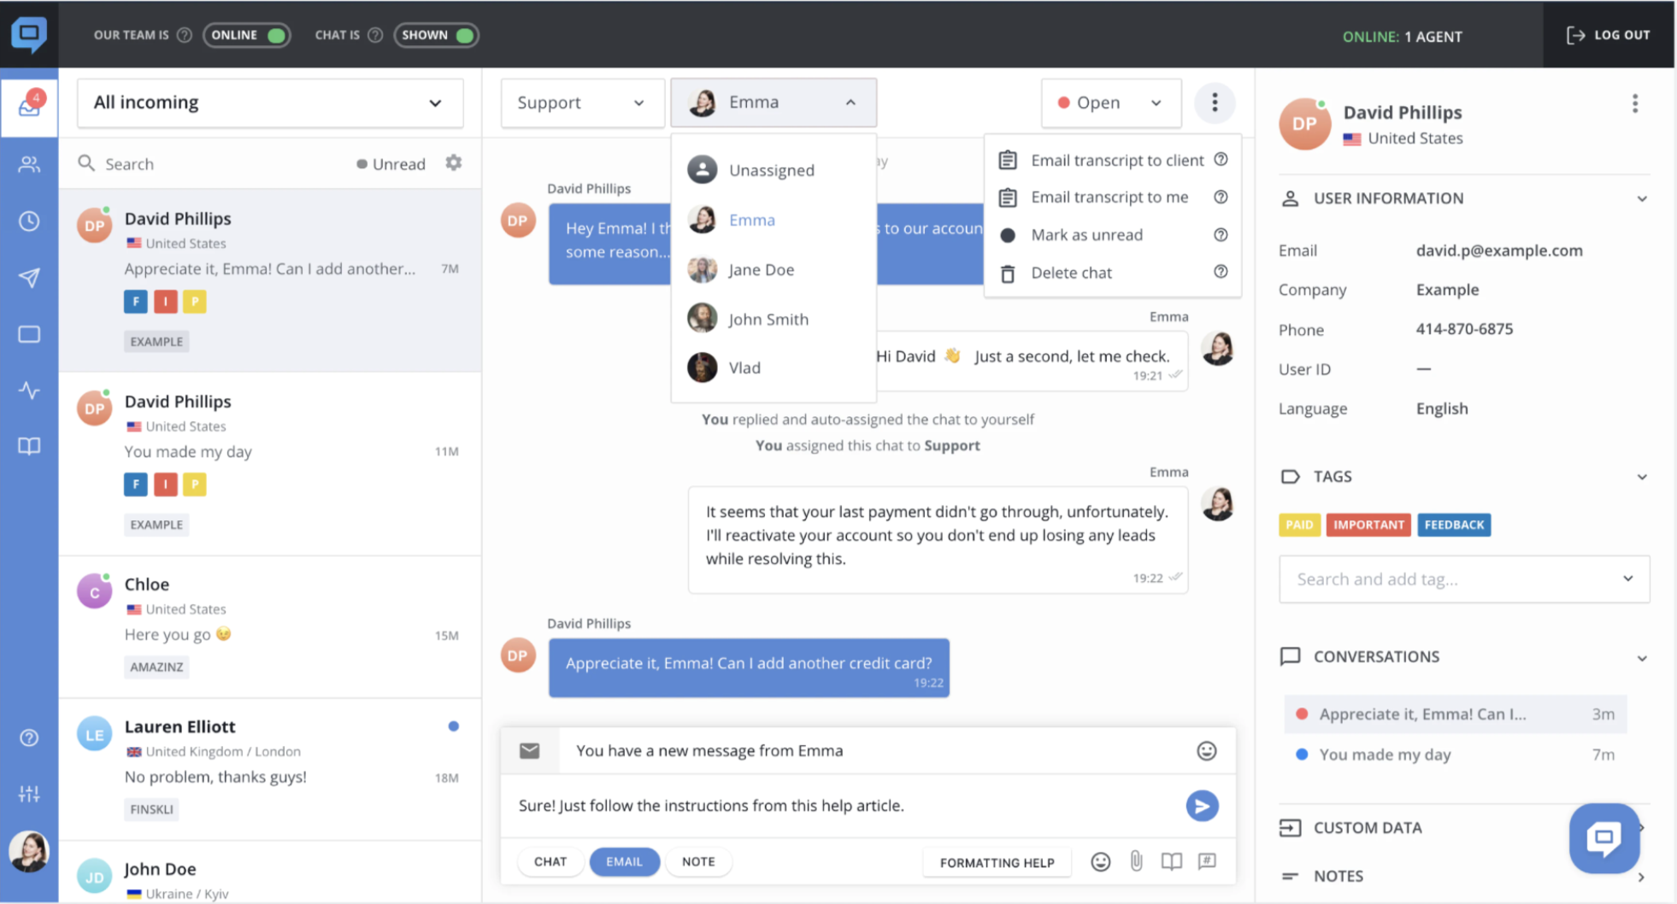Open the Campaigns (paper plane) sidebar icon

[29, 278]
